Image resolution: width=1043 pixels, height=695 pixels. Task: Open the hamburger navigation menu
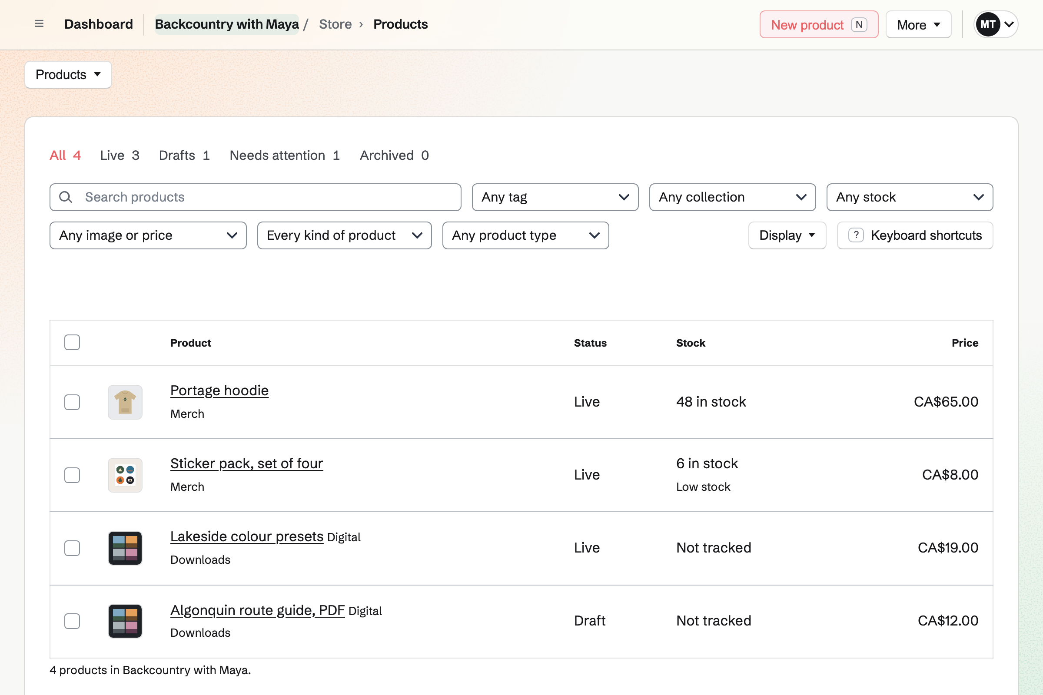point(39,24)
